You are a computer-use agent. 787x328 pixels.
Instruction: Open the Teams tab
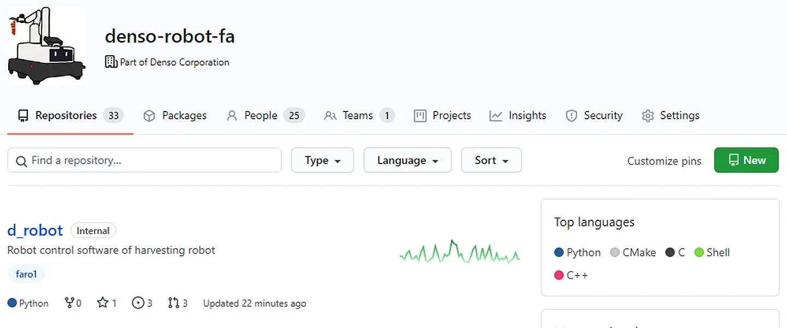(x=359, y=115)
